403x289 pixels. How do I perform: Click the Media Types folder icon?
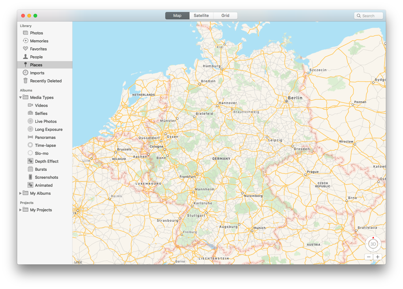click(25, 97)
